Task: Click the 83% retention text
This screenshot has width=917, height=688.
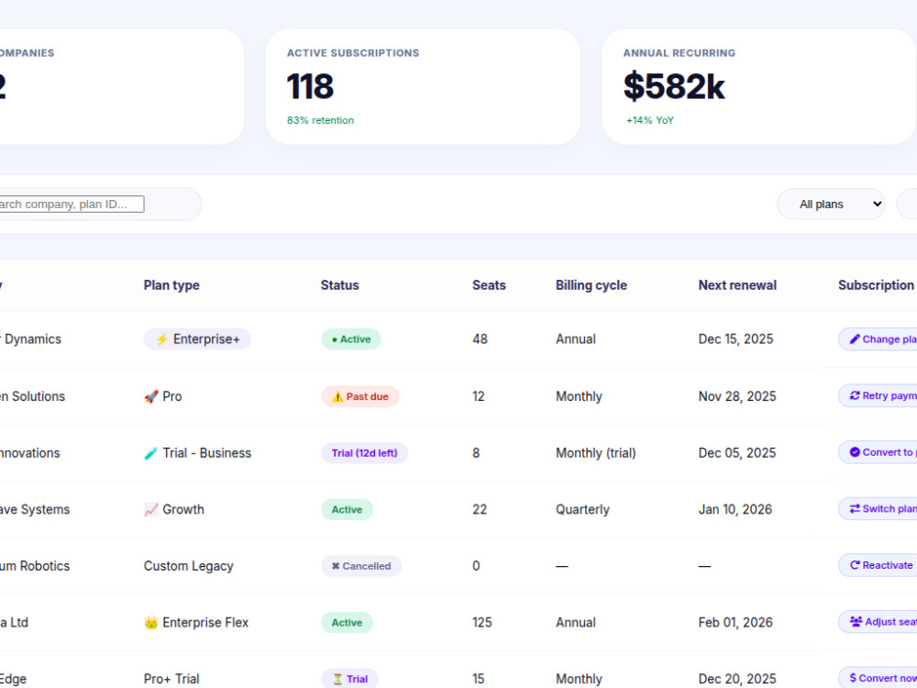Action: (320, 120)
